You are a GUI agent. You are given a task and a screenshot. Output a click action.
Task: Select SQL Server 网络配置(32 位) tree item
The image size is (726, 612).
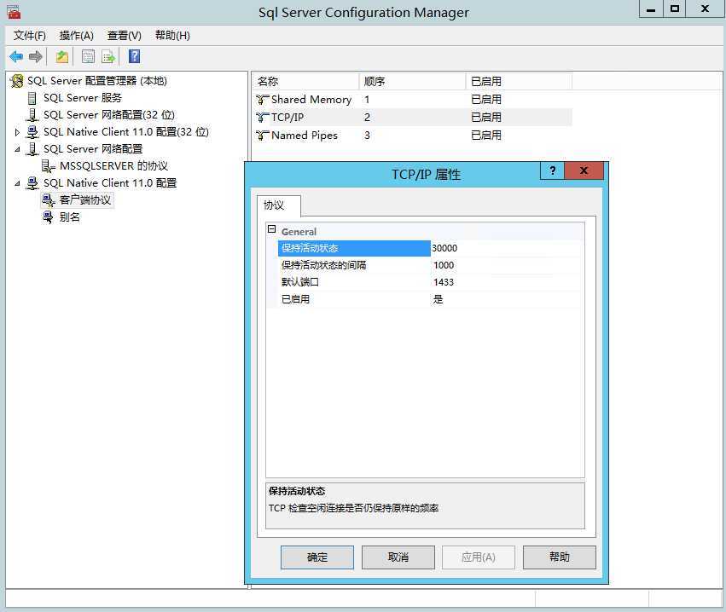(x=109, y=115)
